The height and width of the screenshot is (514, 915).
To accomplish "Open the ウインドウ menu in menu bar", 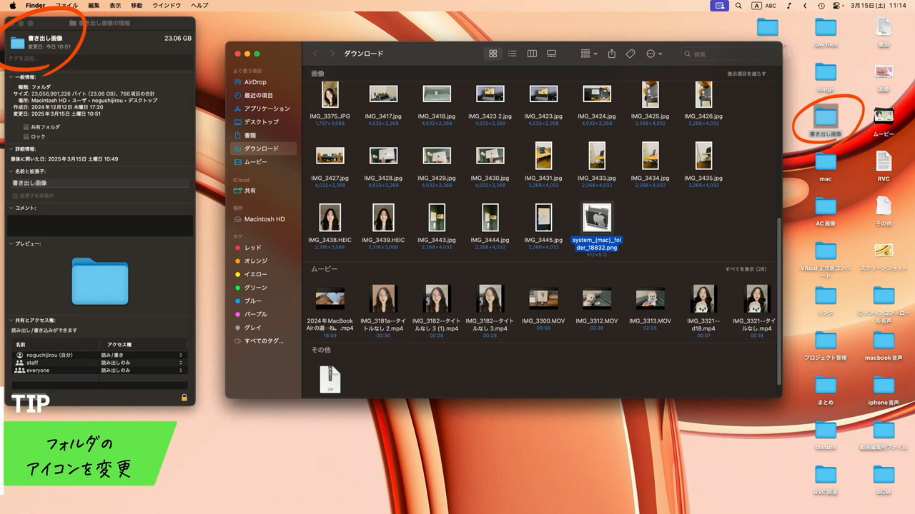I will coord(167,6).
